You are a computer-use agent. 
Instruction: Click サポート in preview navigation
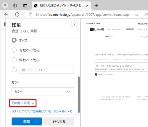tap(109, 37)
